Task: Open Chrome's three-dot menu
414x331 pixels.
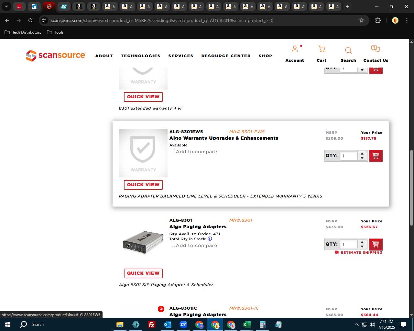Action: (x=407, y=20)
